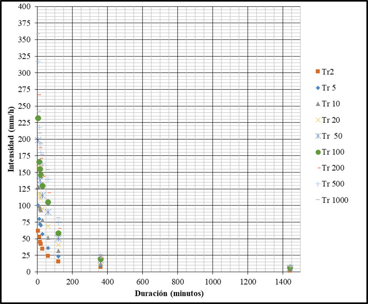Select the Tr 5 blue diamond legend marker

318,88
